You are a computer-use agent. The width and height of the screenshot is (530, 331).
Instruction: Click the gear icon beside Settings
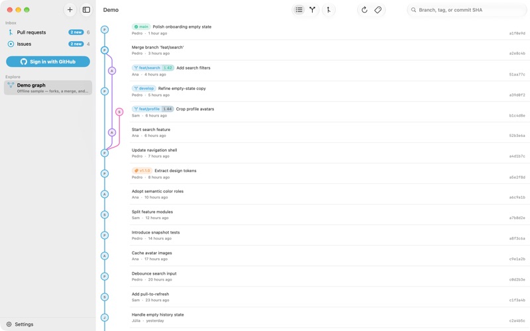[9, 324]
